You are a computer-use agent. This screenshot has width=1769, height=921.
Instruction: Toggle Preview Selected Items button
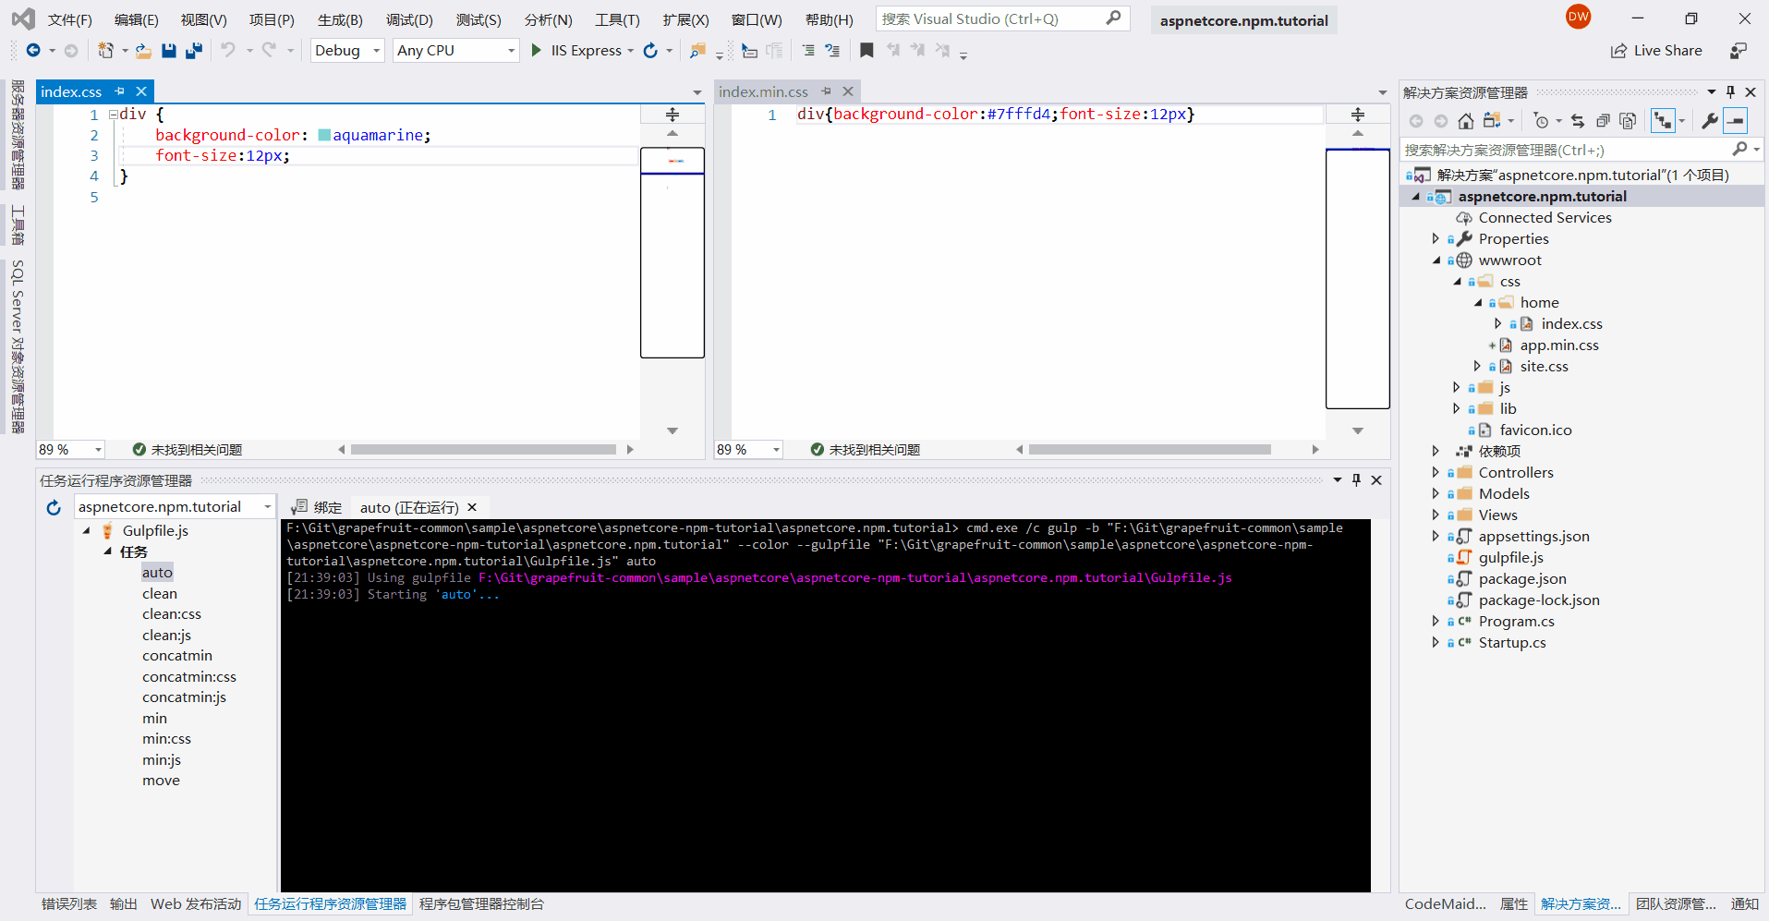1736,121
